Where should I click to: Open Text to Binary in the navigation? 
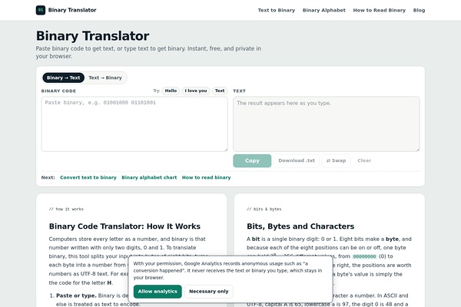pyautogui.click(x=277, y=10)
